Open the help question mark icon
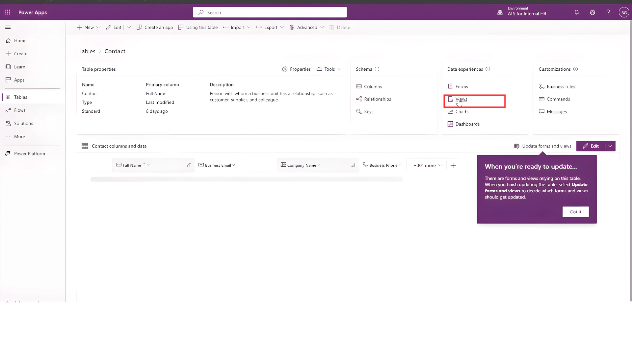This screenshot has height=355, width=632. click(x=608, y=12)
